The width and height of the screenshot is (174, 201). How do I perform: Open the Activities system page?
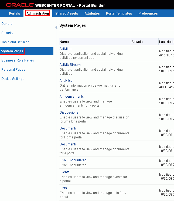(66, 49)
